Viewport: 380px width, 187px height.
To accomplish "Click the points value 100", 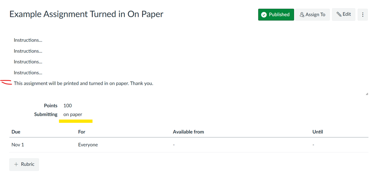I will (x=68, y=106).
